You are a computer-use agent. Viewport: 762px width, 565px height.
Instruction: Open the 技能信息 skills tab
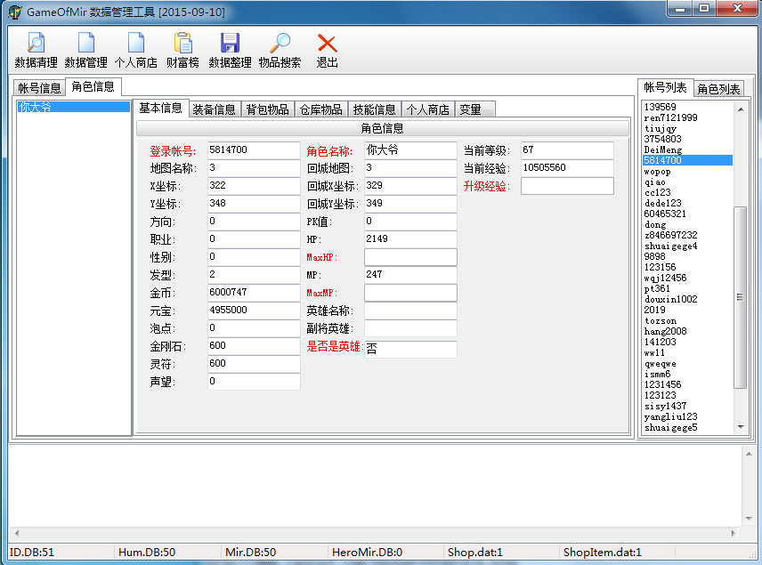click(x=374, y=109)
